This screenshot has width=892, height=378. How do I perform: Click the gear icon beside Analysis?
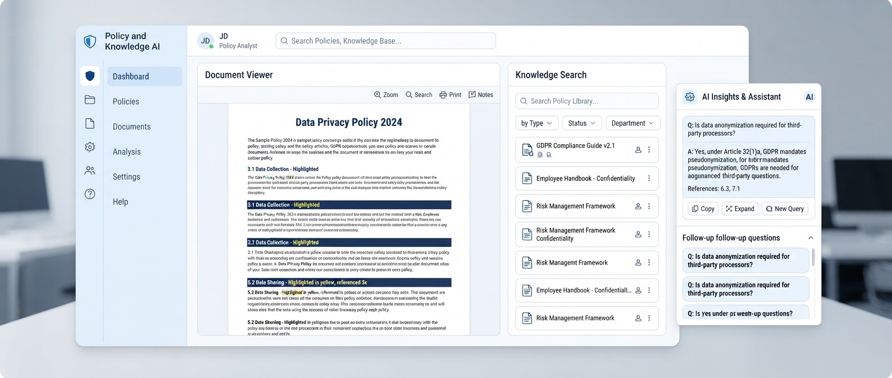tap(90, 147)
